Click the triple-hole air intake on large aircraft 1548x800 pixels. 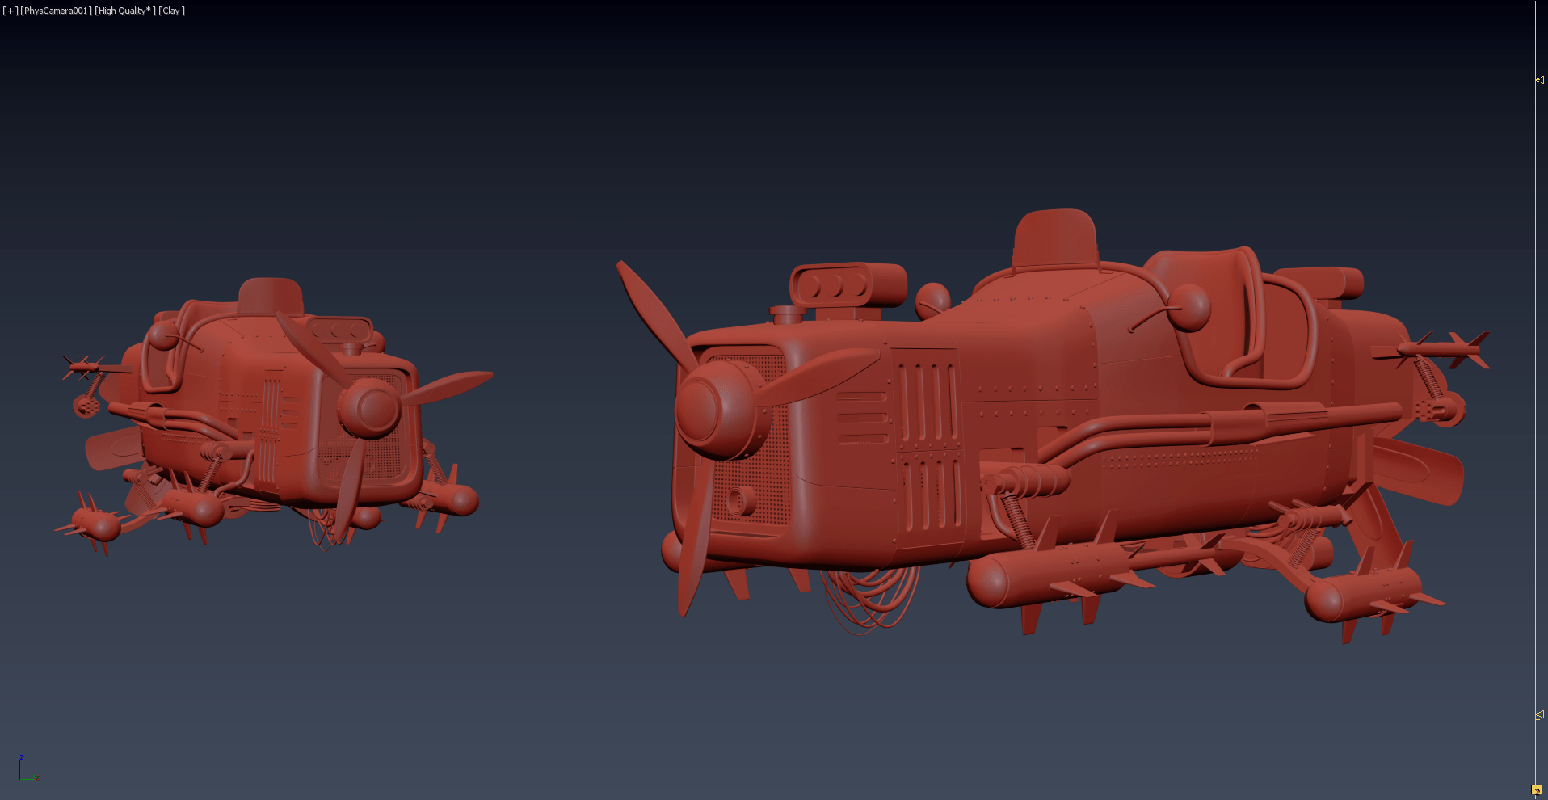pos(840,285)
